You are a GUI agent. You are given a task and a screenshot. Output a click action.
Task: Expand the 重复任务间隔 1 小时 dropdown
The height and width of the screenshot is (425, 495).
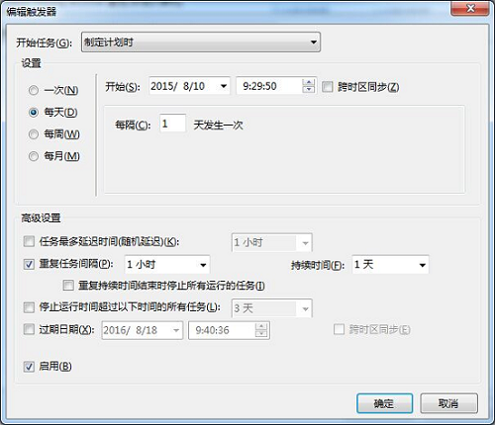[x=167, y=265]
